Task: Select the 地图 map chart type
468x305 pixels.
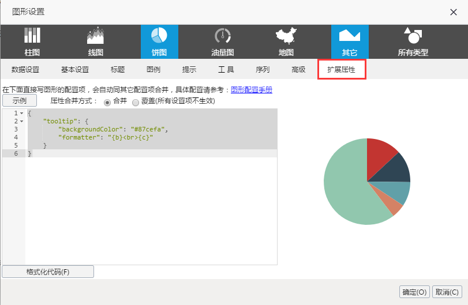Action: point(286,42)
